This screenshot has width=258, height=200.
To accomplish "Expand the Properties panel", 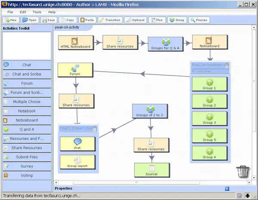I will tap(63, 188).
